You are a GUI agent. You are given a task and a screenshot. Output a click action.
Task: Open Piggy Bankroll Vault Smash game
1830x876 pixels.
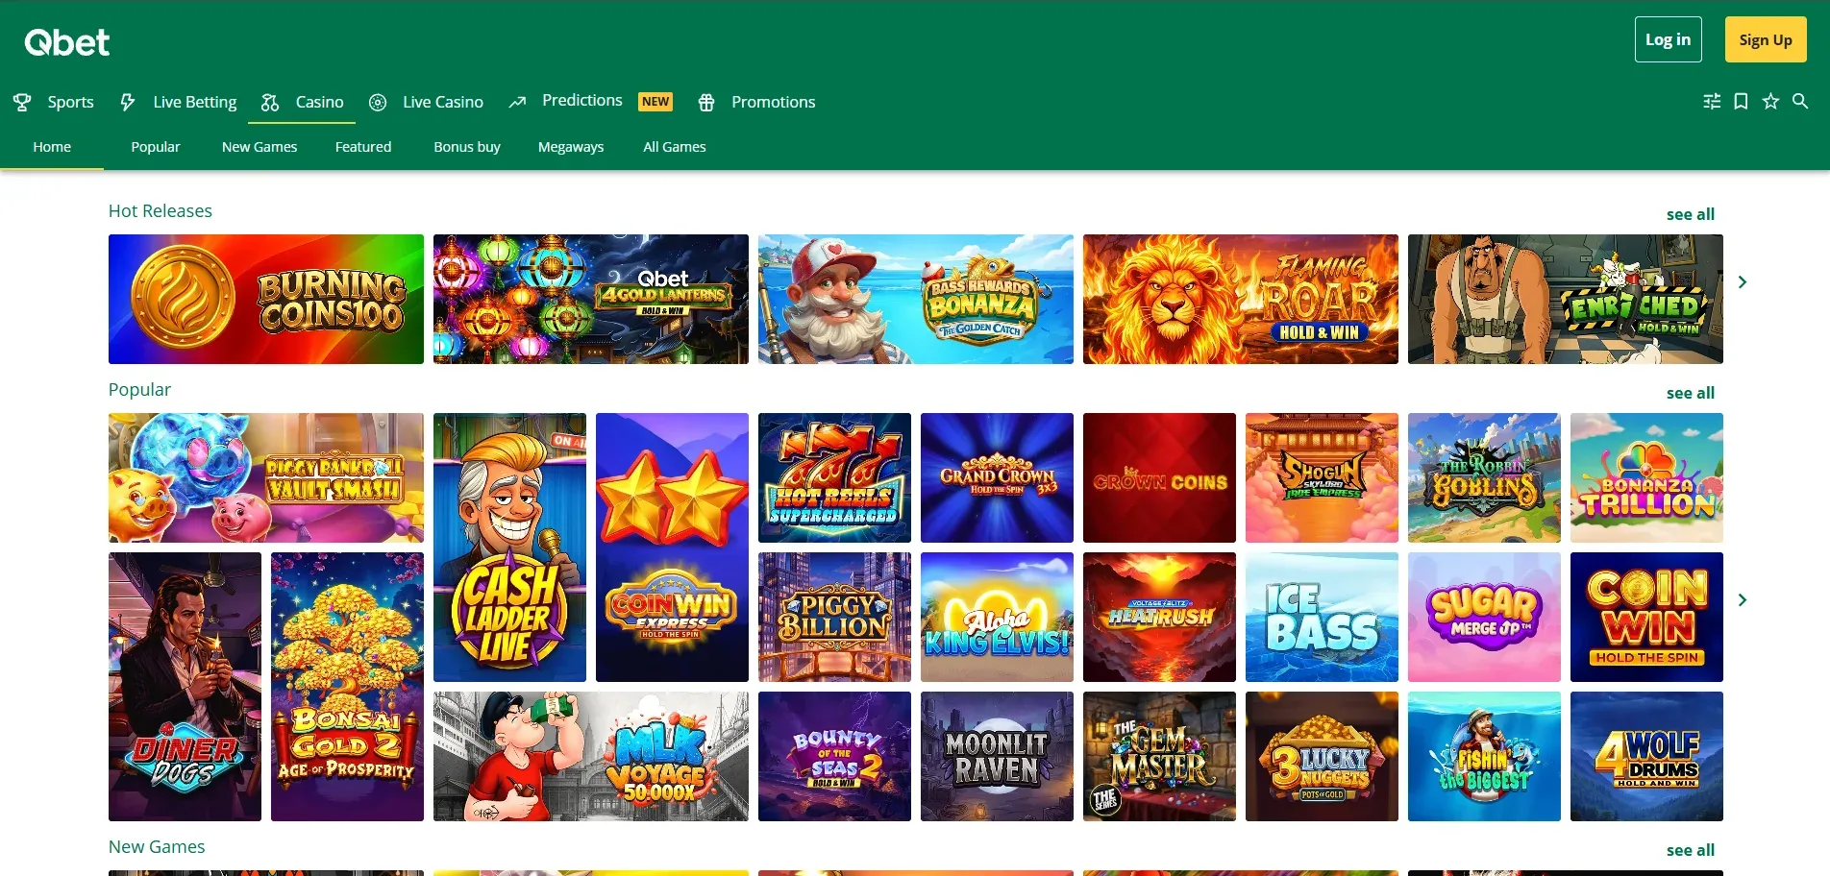266,477
